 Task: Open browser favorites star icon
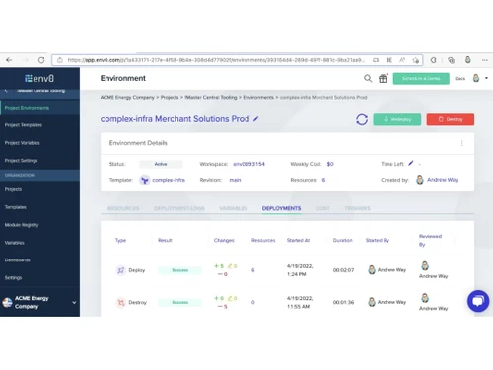[x=416, y=60]
